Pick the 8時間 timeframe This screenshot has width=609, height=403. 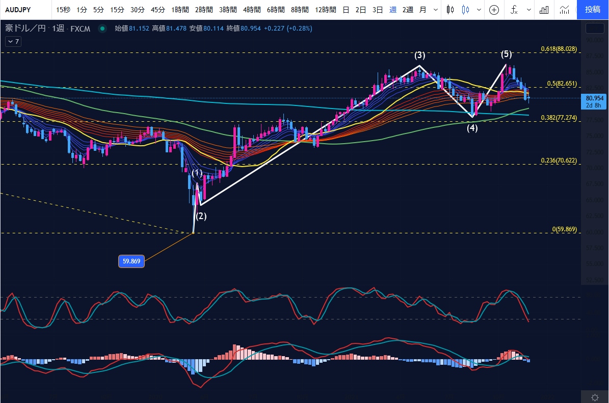[300, 10]
